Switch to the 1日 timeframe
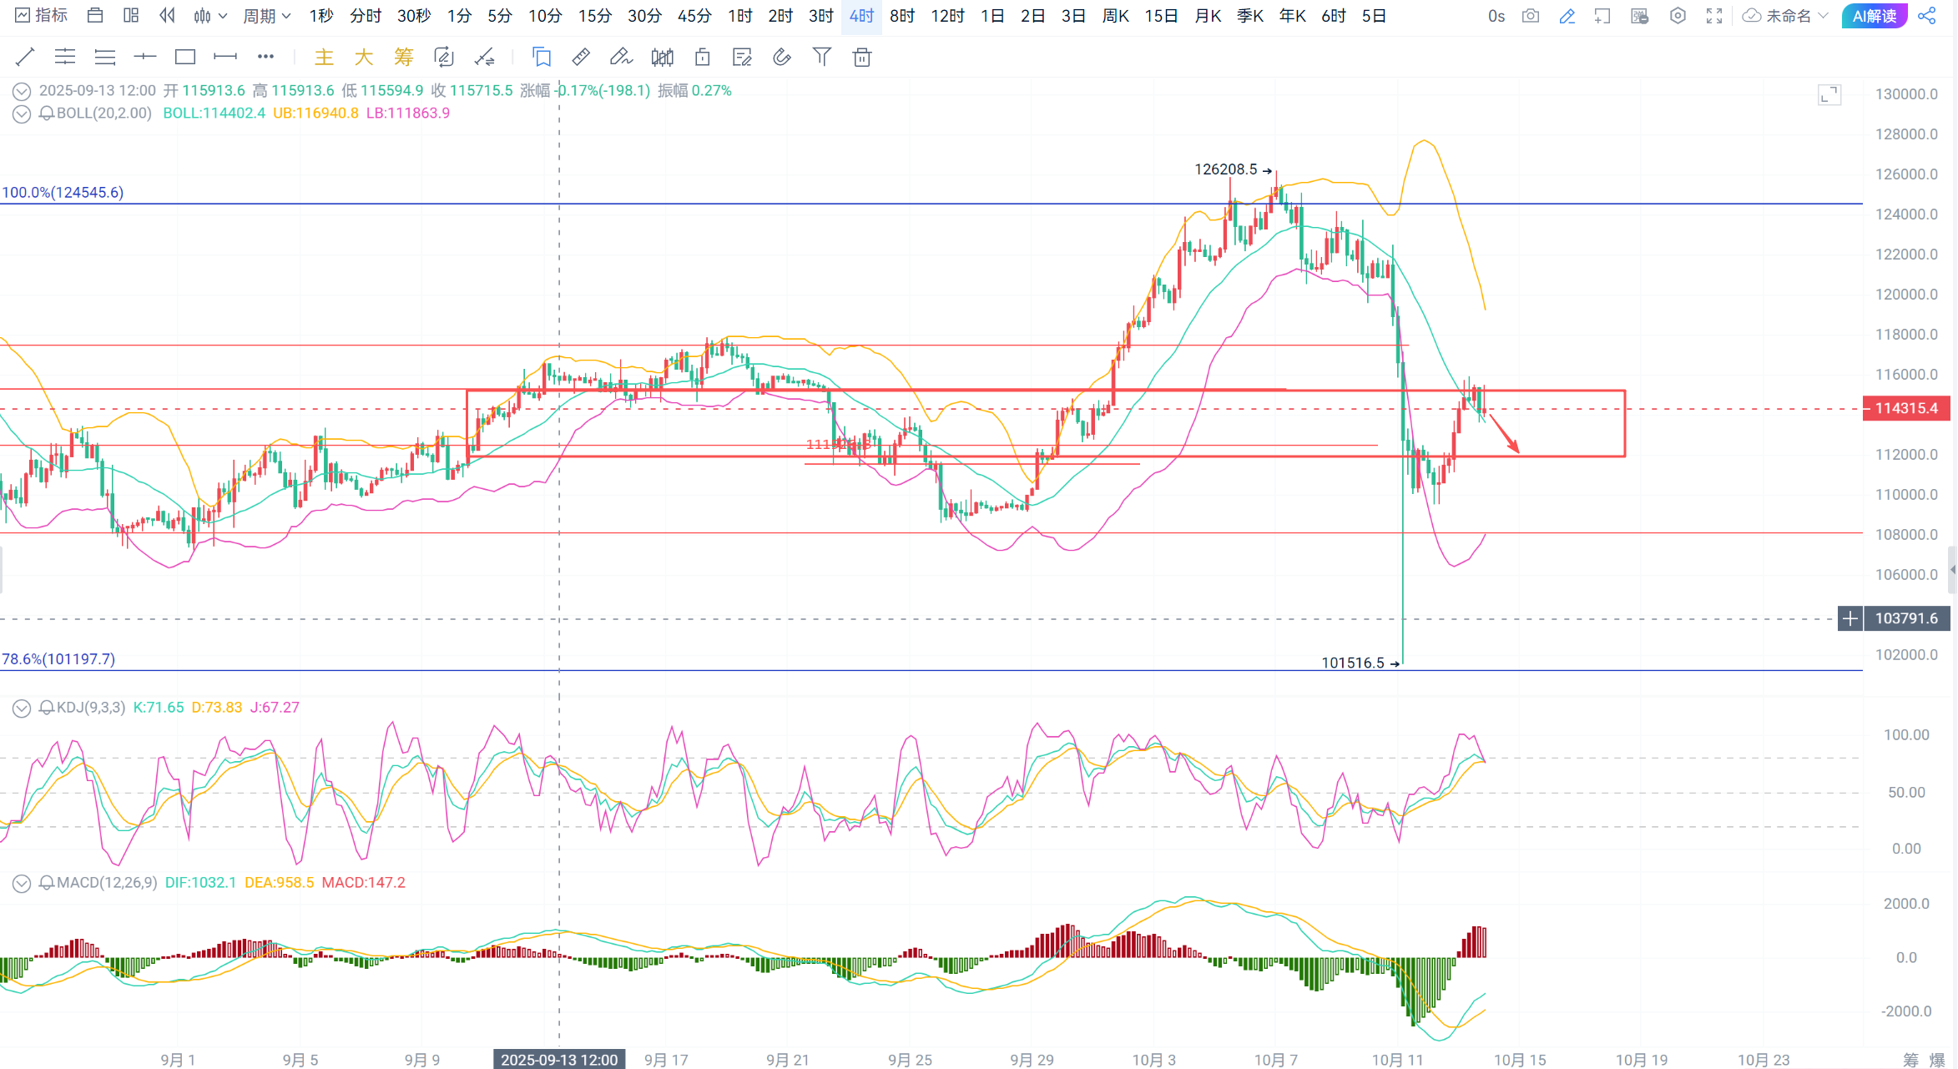The height and width of the screenshot is (1069, 1958). coord(992,16)
